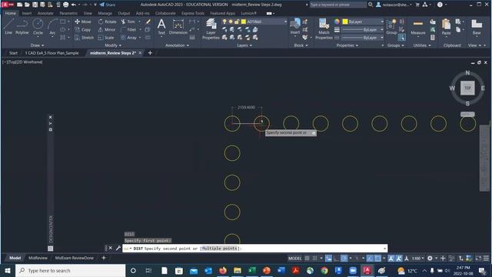Toggle the layer lightbulb on/off icon
The height and width of the screenshot is (277, 492).
224,22
